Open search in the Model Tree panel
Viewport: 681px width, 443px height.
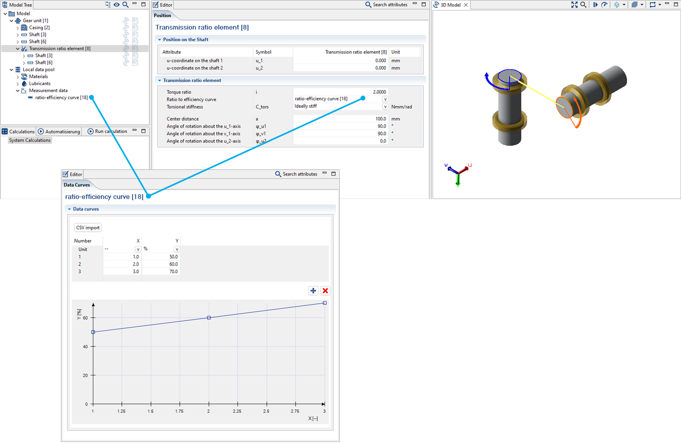click(126, 5)
